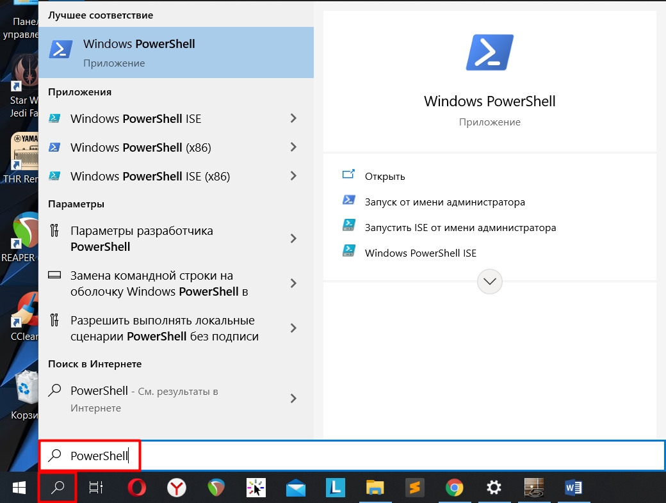Expand Замена командной строки result arrow
This screenshot has width=666, height=503.
tap(293, 283)
